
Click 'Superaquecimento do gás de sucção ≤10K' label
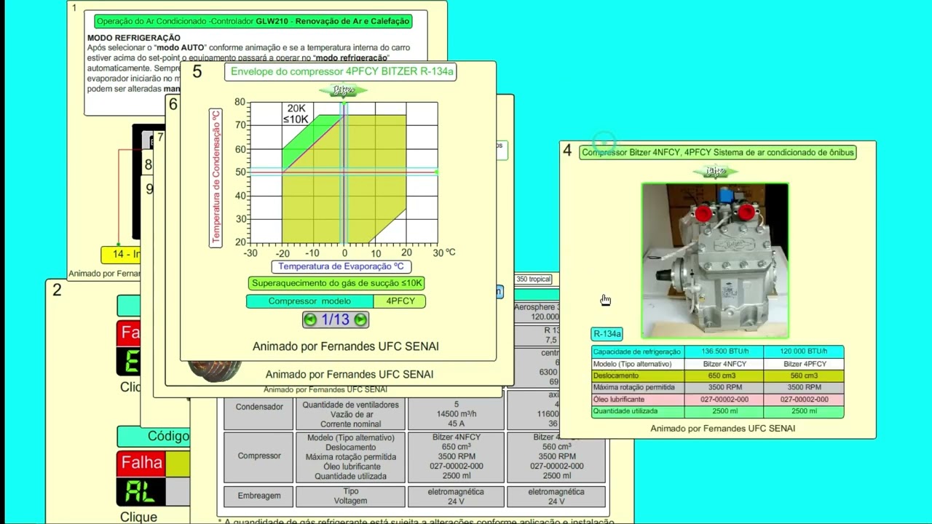click(336, 283)
